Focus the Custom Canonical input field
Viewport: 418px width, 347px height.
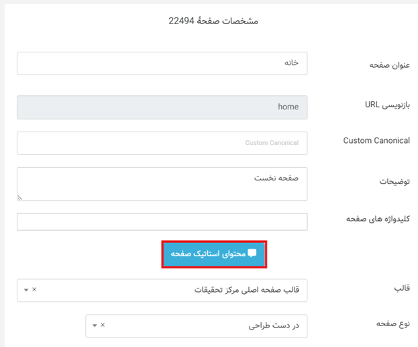[162, 143]
